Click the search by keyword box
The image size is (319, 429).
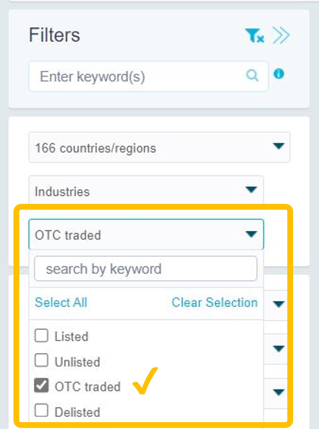[146, 269]
